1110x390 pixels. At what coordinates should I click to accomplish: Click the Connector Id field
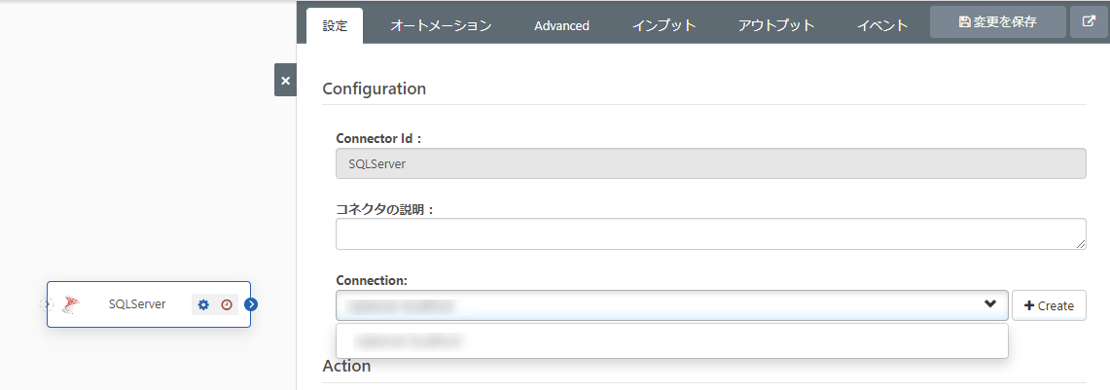(x=710, y=163)
